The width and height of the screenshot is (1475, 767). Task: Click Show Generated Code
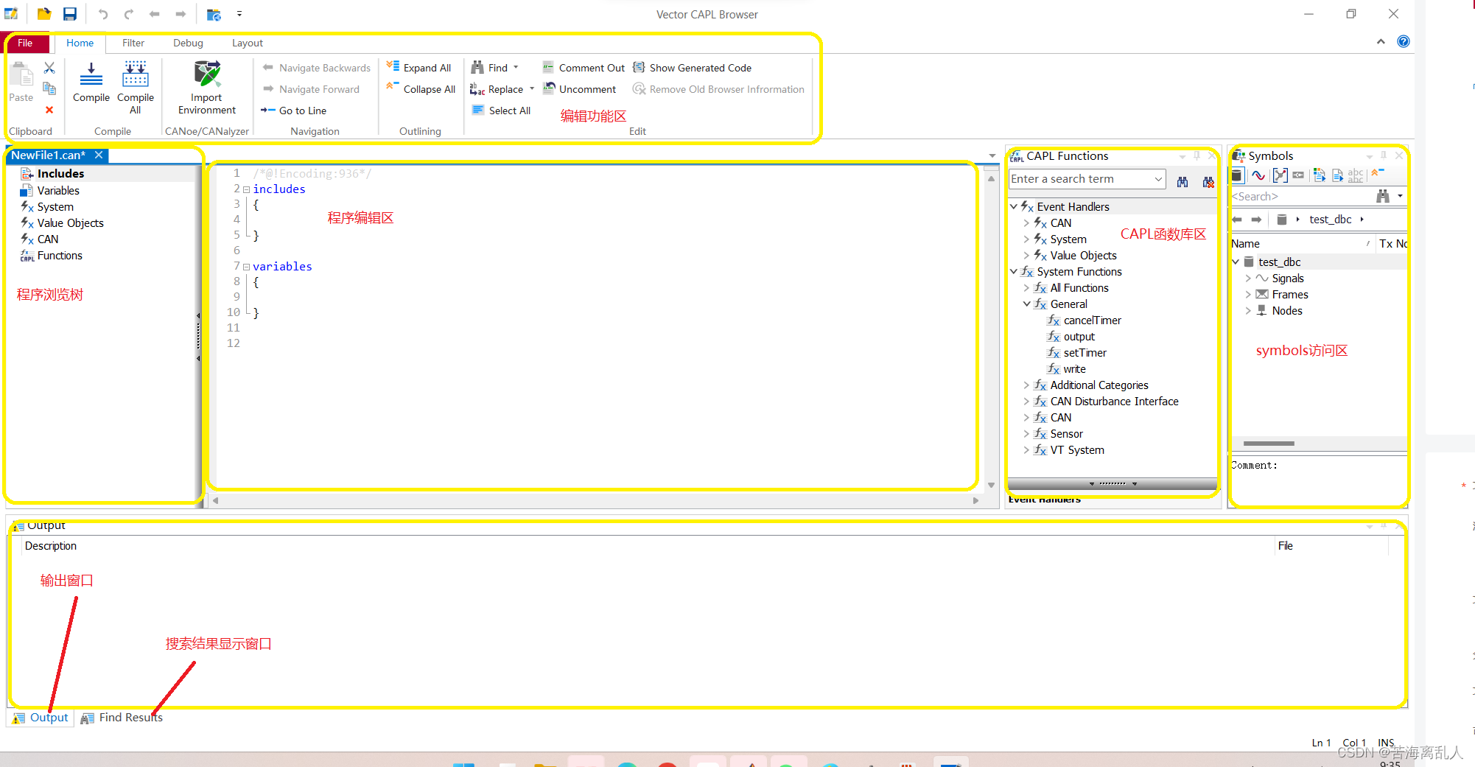692,68
